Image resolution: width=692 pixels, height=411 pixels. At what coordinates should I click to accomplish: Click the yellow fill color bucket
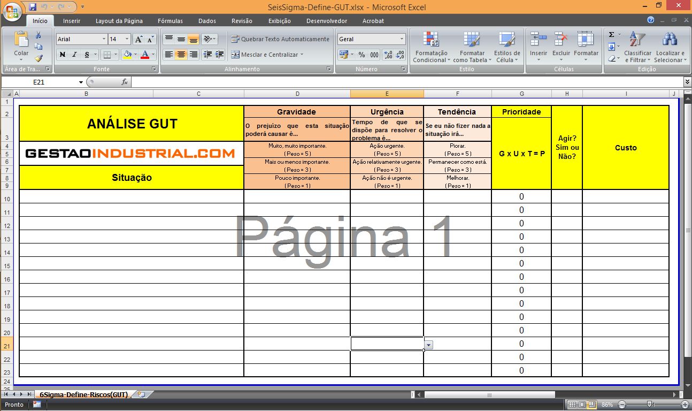pyautogui.click(x=127, y=55)
